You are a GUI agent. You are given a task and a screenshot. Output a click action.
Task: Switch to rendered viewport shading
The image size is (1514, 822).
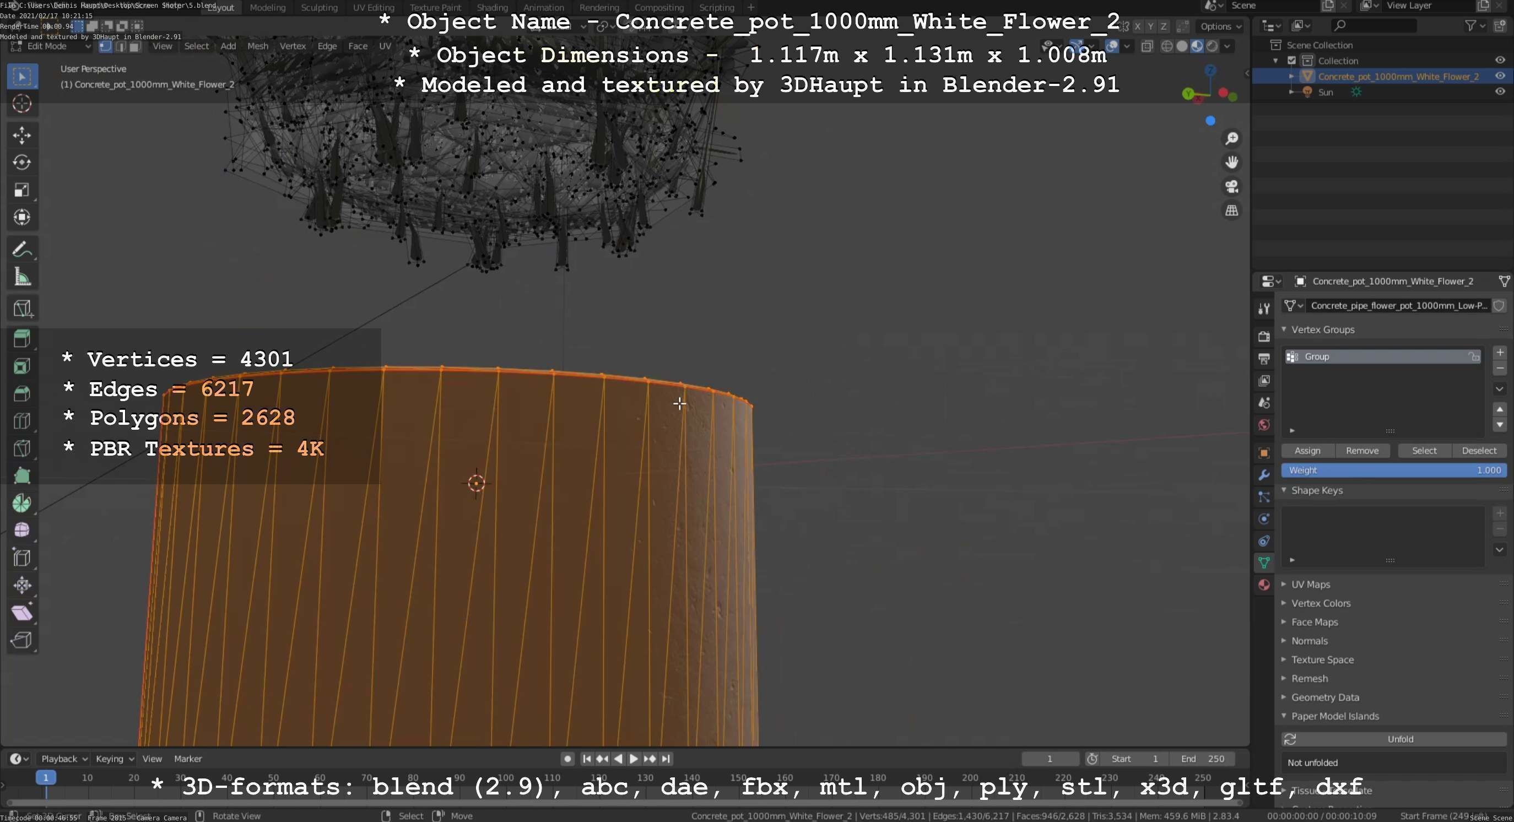(1212, 46)
